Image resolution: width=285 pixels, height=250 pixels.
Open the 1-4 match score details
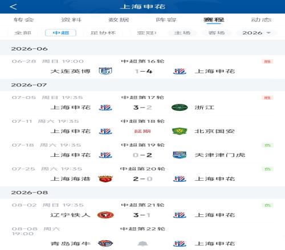pyautogui.click(x=144, y=72)
